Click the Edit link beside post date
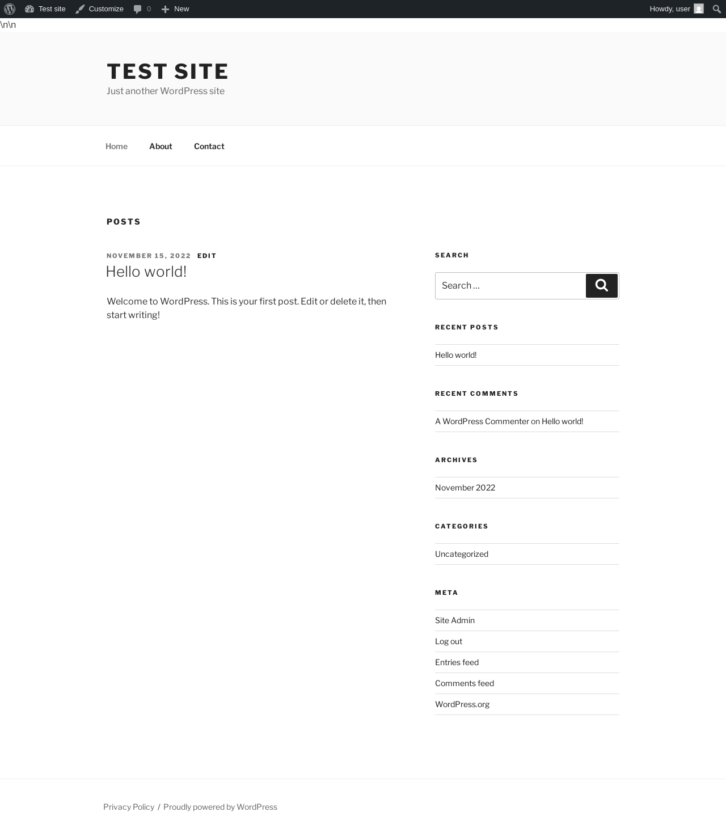Image resolution: width=726 pixels, height=833 pixels. pos(207,256)
